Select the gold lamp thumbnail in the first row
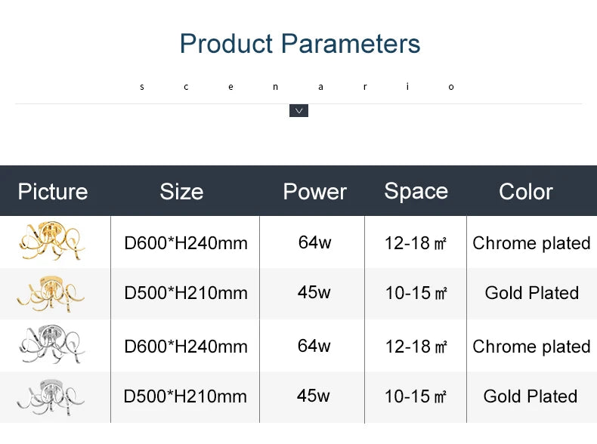This screenshot has height=444, width=597. pos(51,242)
